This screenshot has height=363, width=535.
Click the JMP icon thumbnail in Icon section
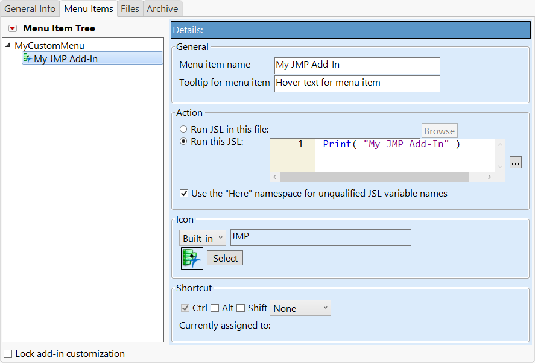click(x=191, y=258)
